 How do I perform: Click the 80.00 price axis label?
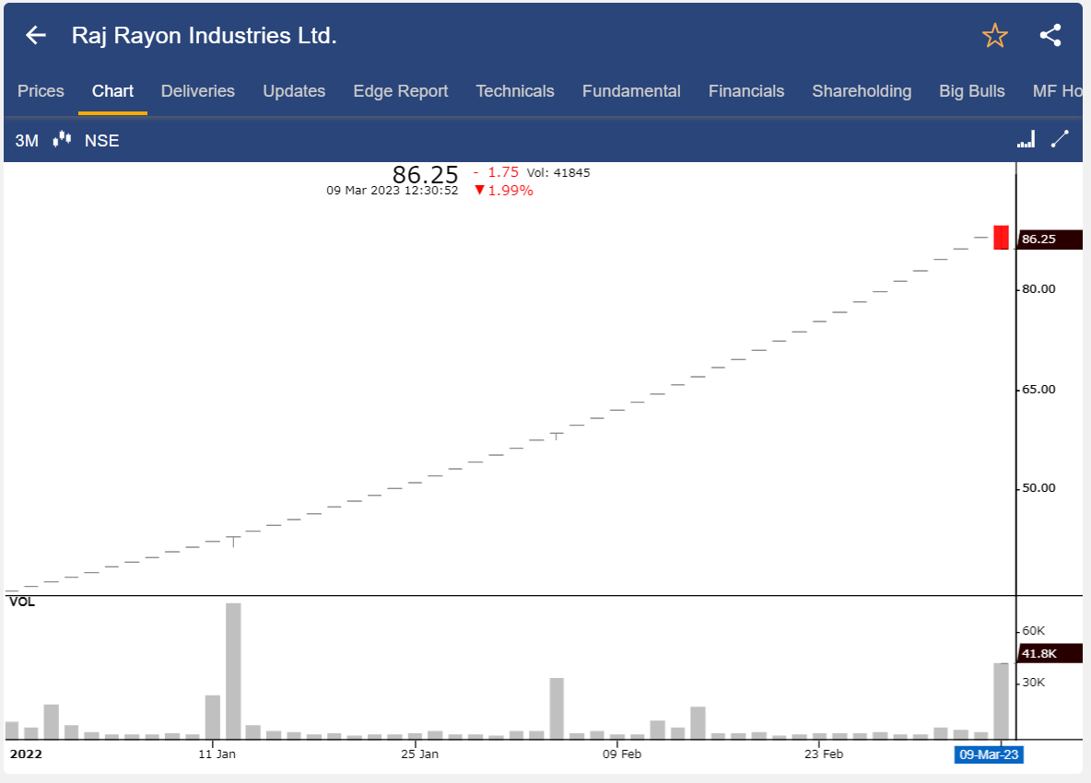[1038, 288]
